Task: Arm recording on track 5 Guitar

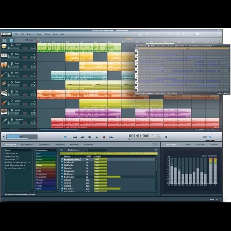Action: [25, 85]
